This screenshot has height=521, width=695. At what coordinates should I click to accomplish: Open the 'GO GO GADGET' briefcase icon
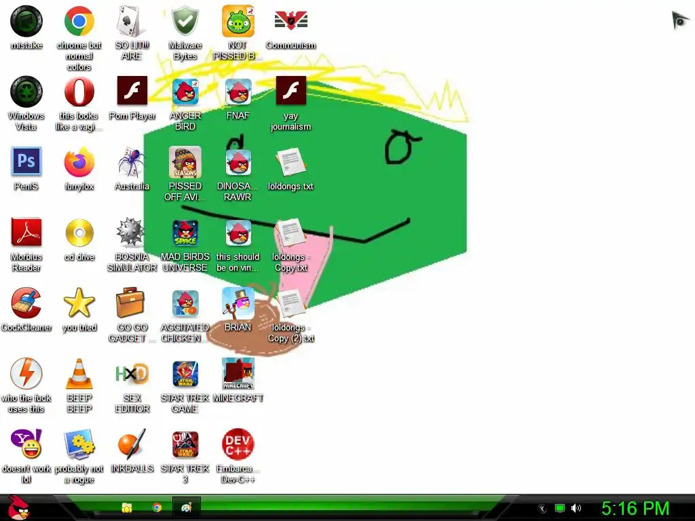point(130,302)
